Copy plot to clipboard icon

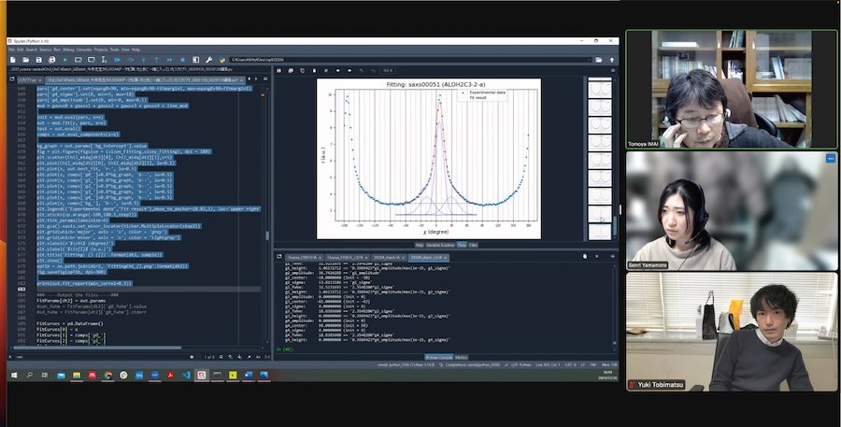[303, 70]
